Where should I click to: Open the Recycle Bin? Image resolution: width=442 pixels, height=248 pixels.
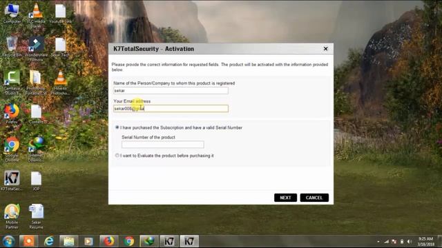pos(12,47)
